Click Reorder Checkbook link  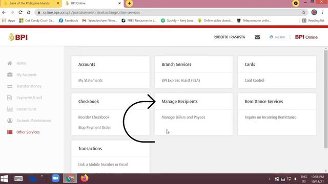[x=94, y=117]
